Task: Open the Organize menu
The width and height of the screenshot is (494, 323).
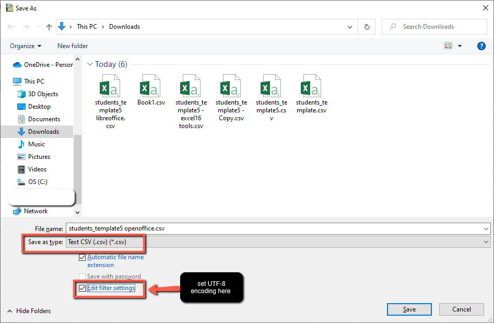Action: (26, 46)
